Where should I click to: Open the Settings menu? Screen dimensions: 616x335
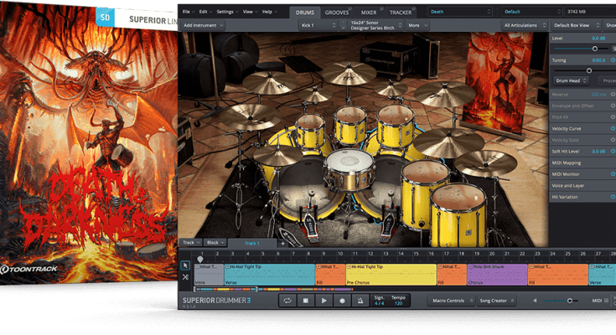click(225, 12)
